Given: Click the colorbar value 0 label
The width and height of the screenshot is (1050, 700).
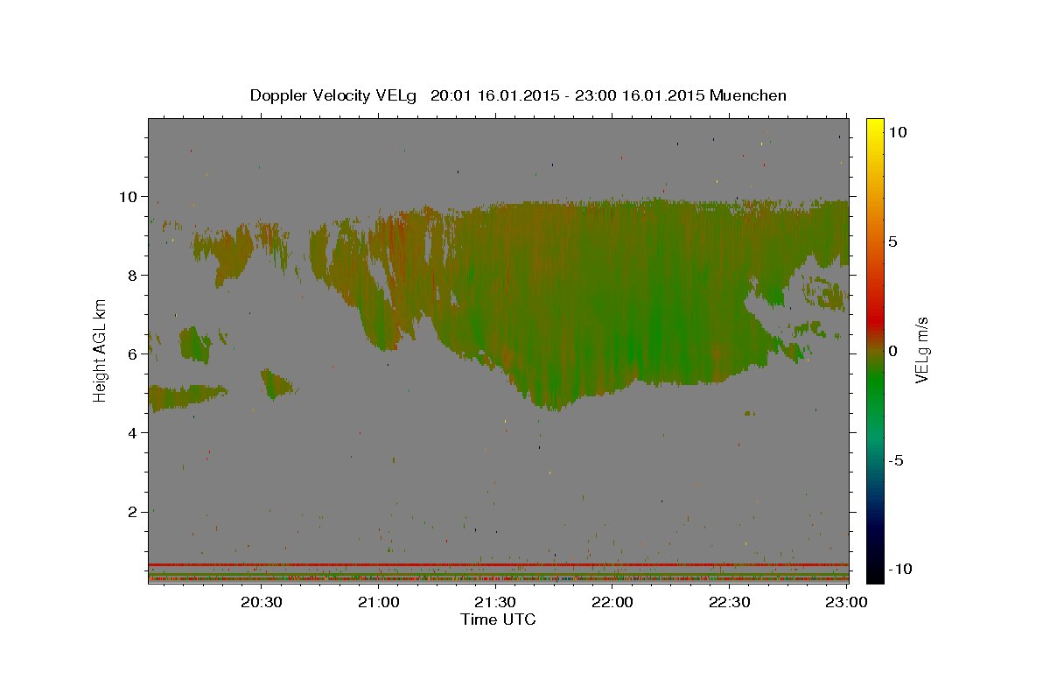Looking at the screenshot, I should (893, 351).
